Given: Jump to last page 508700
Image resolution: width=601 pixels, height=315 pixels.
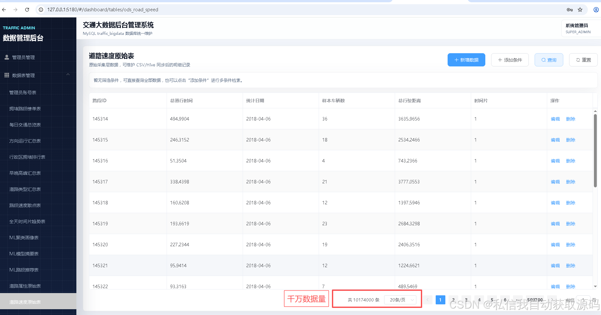Looking at the screenshot, I should (x=535, y=300).
